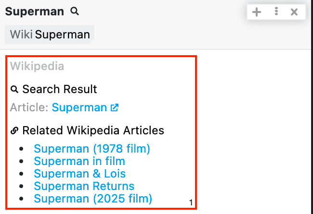Click the Related Wikipedia Articles heading

point(93,131)
